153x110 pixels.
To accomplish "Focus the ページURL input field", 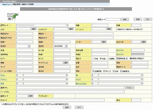I will pos(70,92).
